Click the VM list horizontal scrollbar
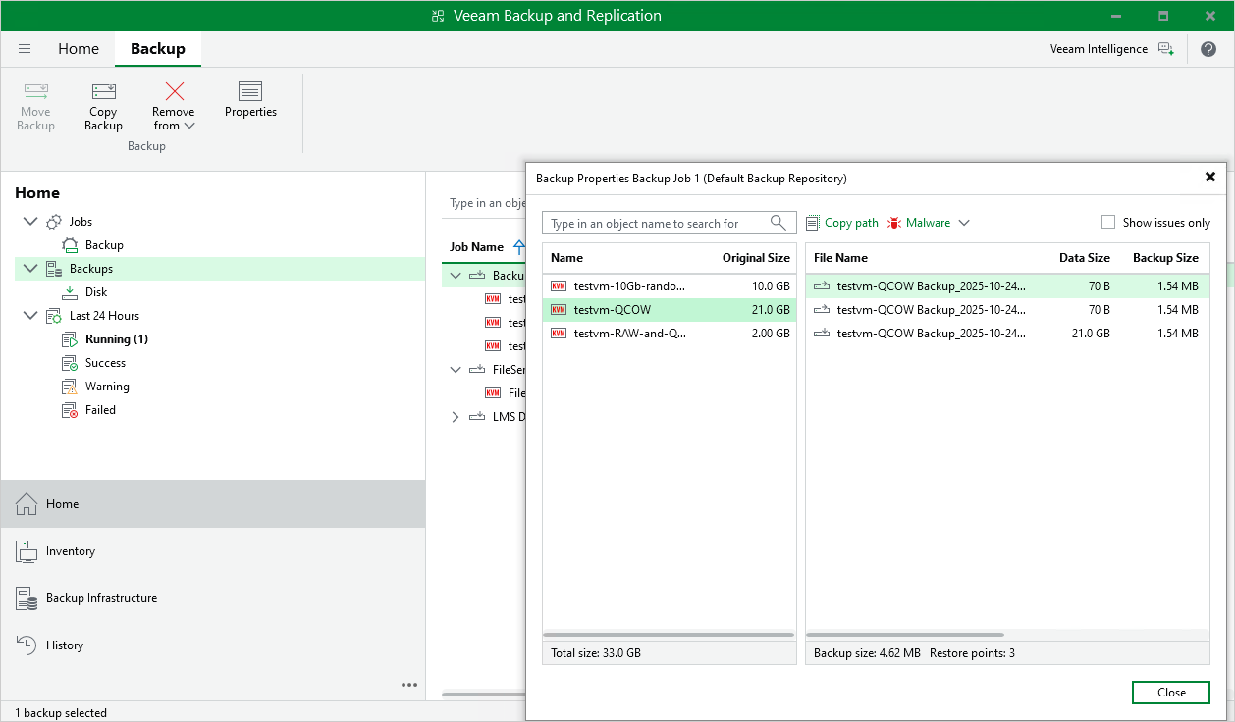This screenshot has width=1235, height=722. tap(669, 635)
